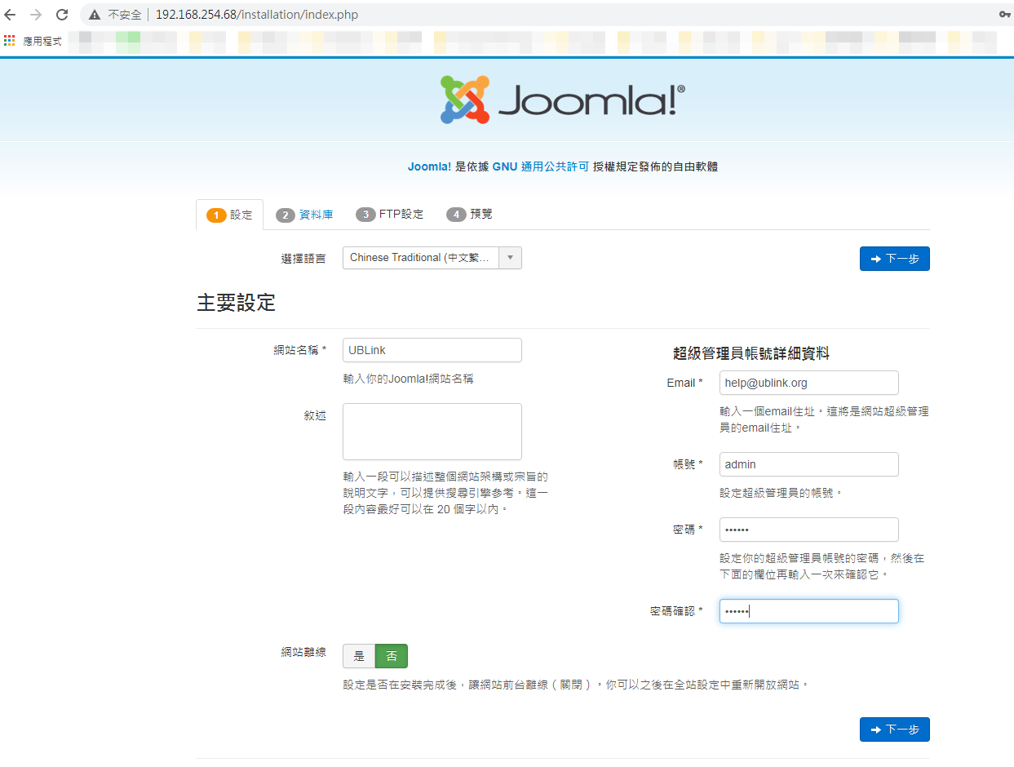Screen dimensions: 1014x767
Task: Reload the page with refresh icon
Action: point(62,15)
